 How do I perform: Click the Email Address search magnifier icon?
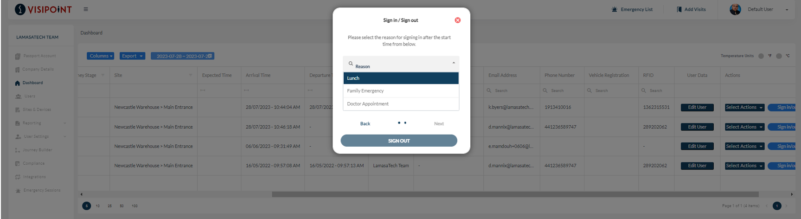(489, 90)
